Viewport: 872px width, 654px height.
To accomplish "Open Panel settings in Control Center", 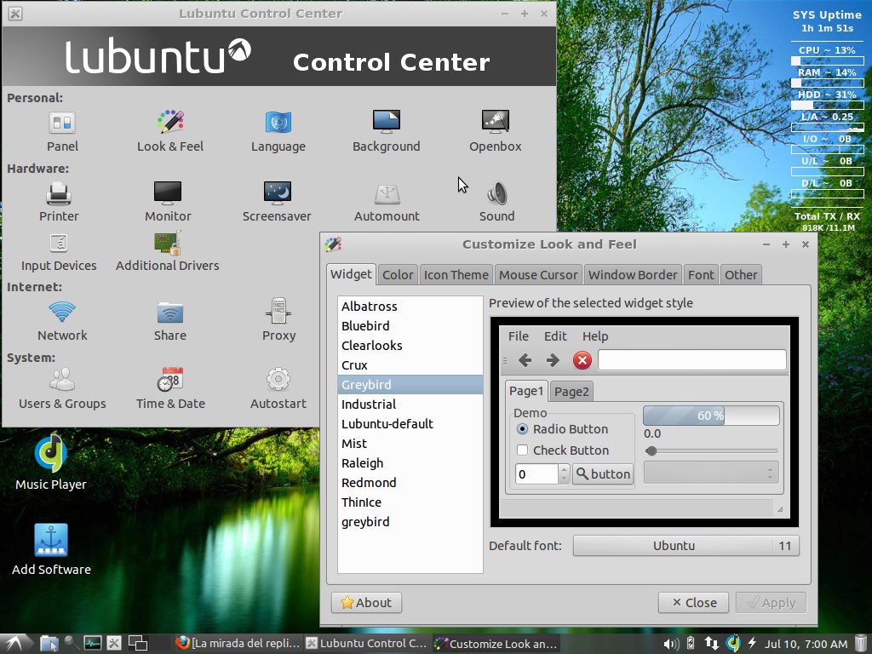I will [x=61, y=123].
